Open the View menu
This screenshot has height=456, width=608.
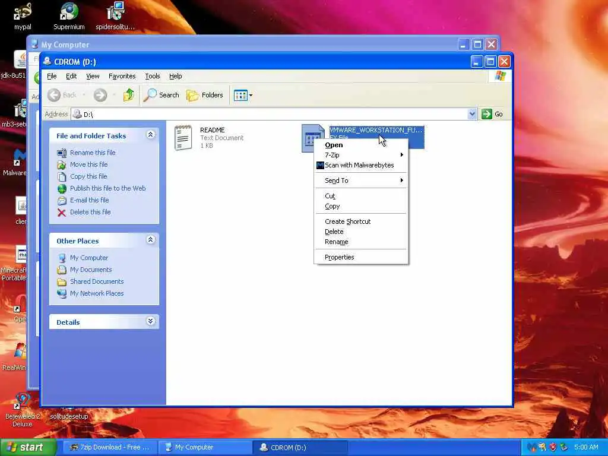93,76
